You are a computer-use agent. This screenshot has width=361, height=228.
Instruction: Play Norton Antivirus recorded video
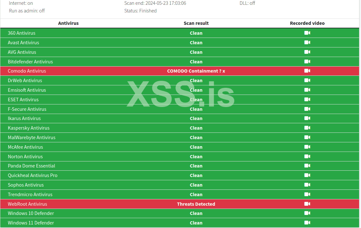[307, 156]
